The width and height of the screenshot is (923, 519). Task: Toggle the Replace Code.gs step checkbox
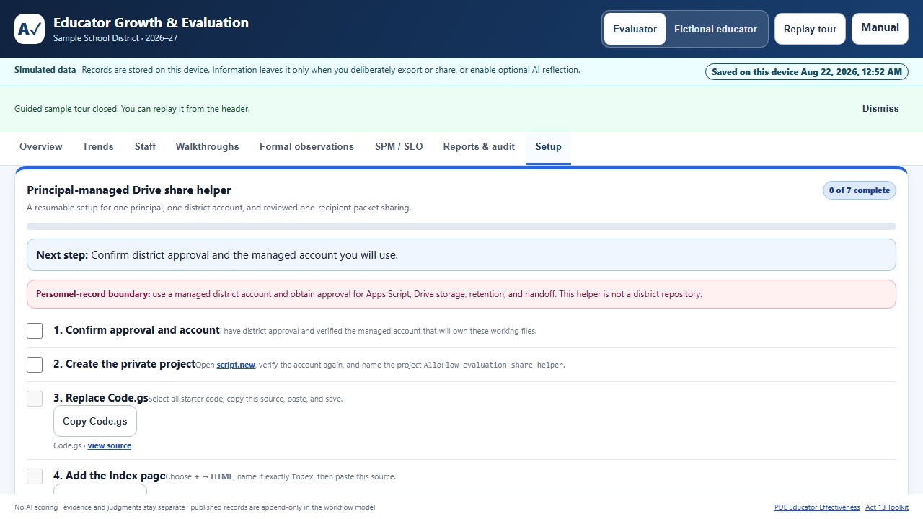point(35,399)
